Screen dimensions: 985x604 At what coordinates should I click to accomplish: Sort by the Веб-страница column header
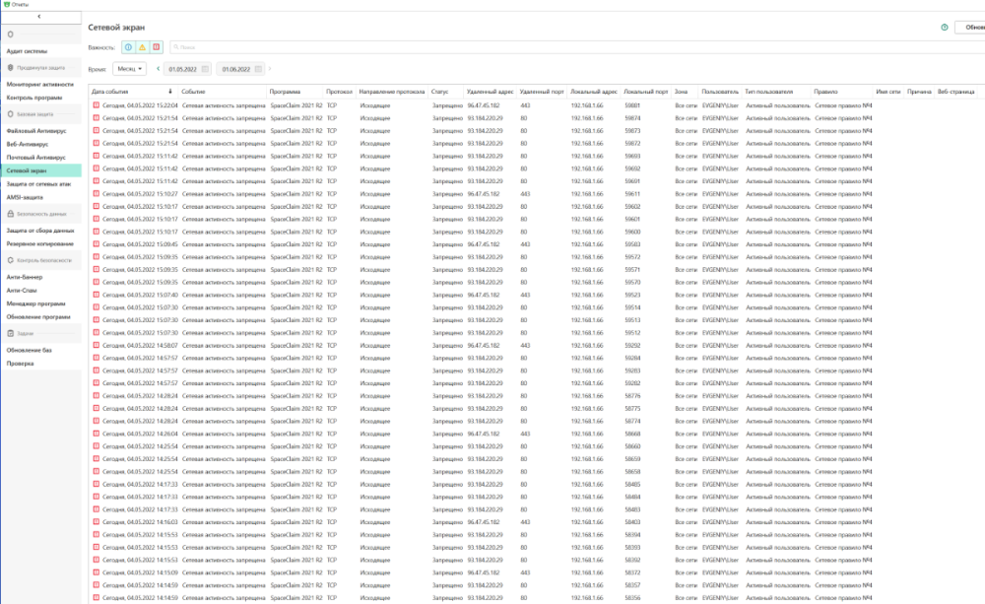(x=956, y=92)
